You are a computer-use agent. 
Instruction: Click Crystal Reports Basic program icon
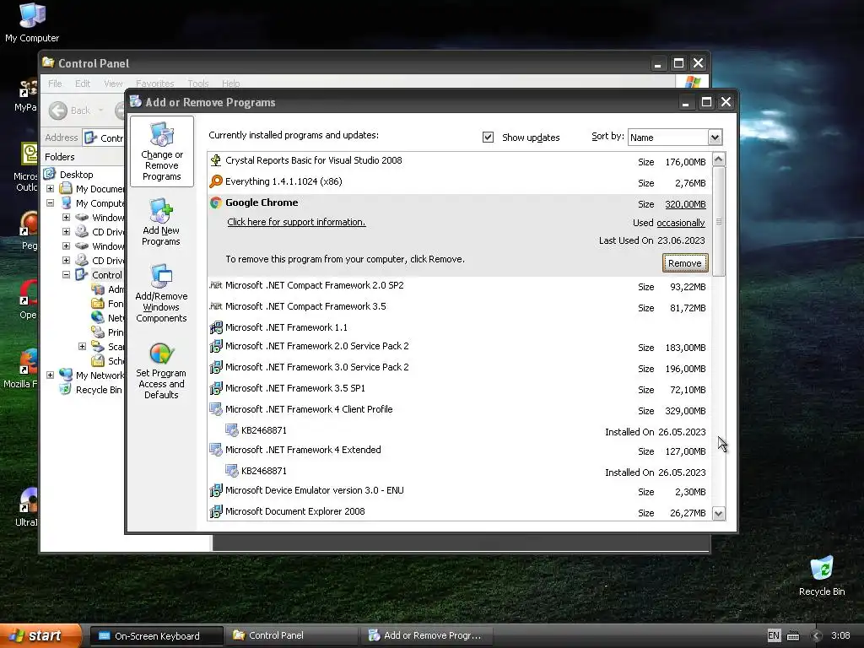pyautogui.click(x=215, y=160)
